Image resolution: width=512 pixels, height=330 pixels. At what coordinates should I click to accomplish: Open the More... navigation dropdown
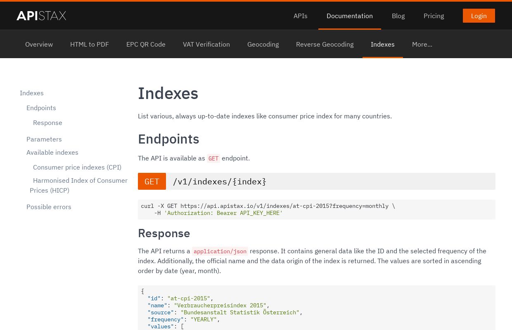[x=422, y=44]
